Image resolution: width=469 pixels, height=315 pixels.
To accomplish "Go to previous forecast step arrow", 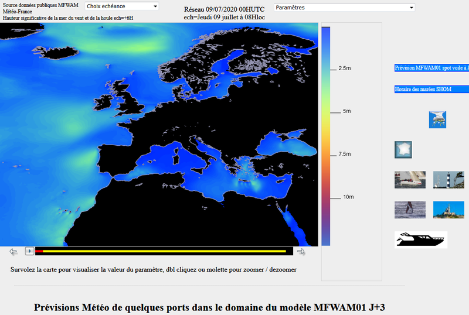I will coord(13,252).
